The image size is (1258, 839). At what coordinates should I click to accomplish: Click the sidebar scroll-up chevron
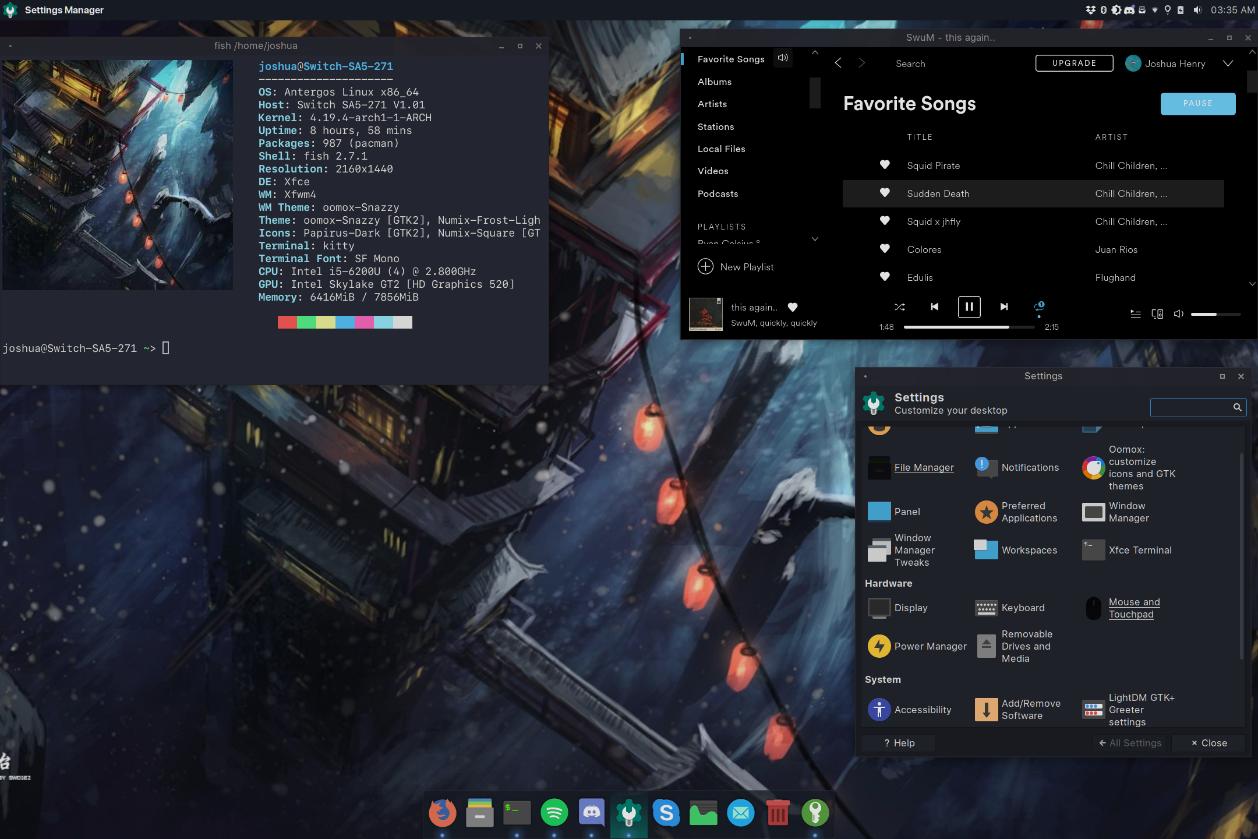coord(815,52)
